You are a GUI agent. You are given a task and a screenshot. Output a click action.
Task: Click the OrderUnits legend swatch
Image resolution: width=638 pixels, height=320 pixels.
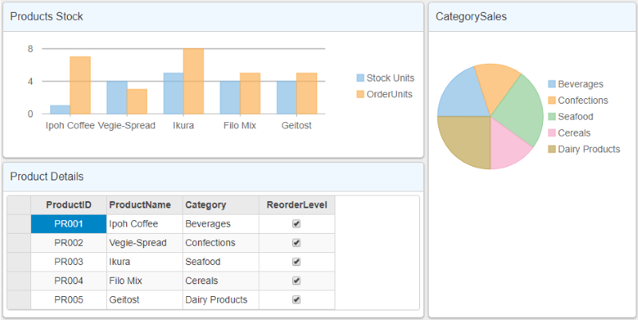[360, 94]
